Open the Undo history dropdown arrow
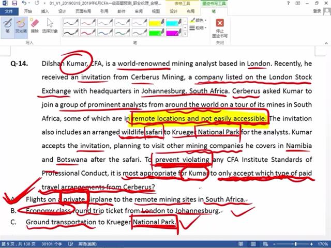Viewport: 331px width, 248px height. [29, 3]
